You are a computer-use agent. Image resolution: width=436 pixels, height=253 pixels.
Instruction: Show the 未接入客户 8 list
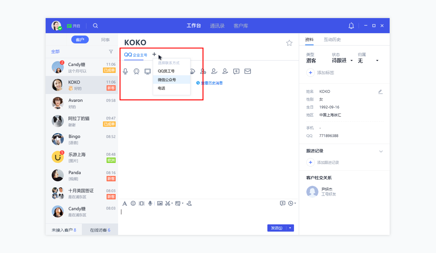pos(64,230)
